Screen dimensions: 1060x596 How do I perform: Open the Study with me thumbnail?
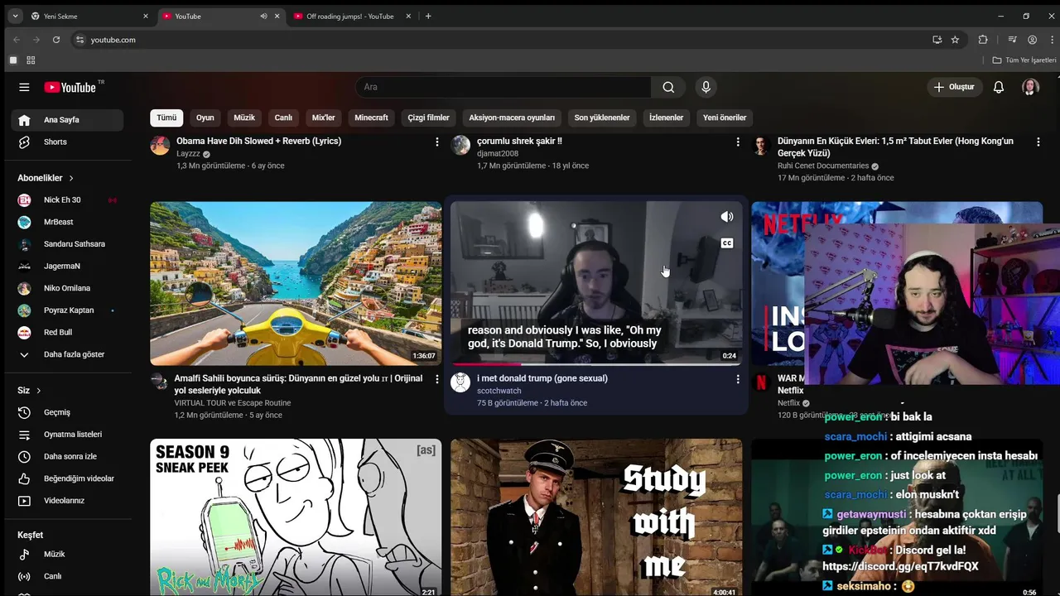click(596, 517)
